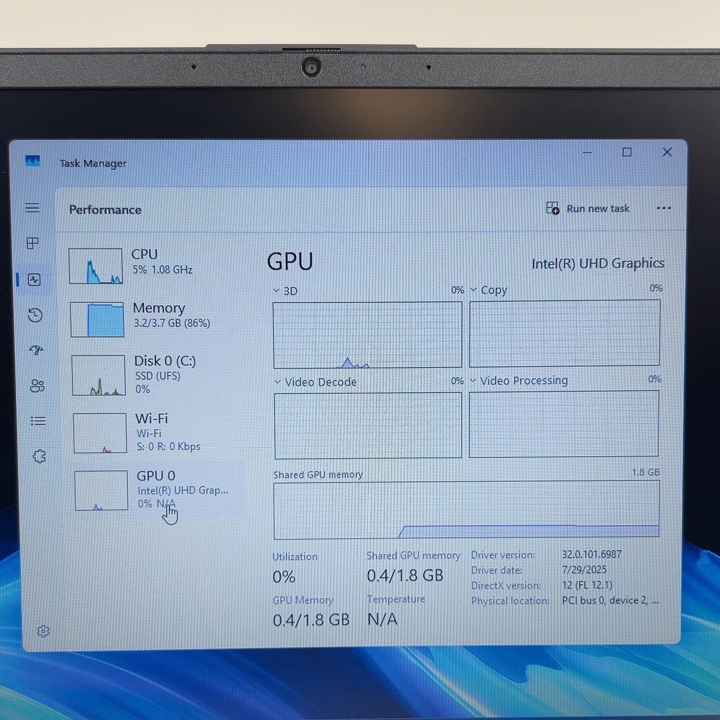Open the Details list icon
720x720 pixels.
coord(38,421)
